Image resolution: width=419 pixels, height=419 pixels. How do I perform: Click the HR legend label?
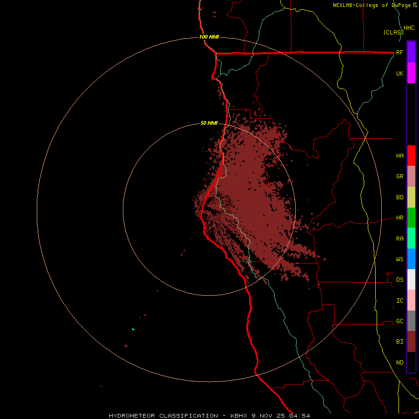point(400,218)
